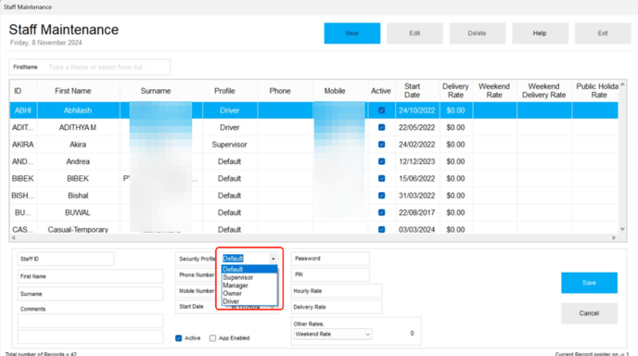Viewport: 638px width, 356px height.
Task: Uncheck the Active checkbox in the form
Action: (x=179, y=338)
